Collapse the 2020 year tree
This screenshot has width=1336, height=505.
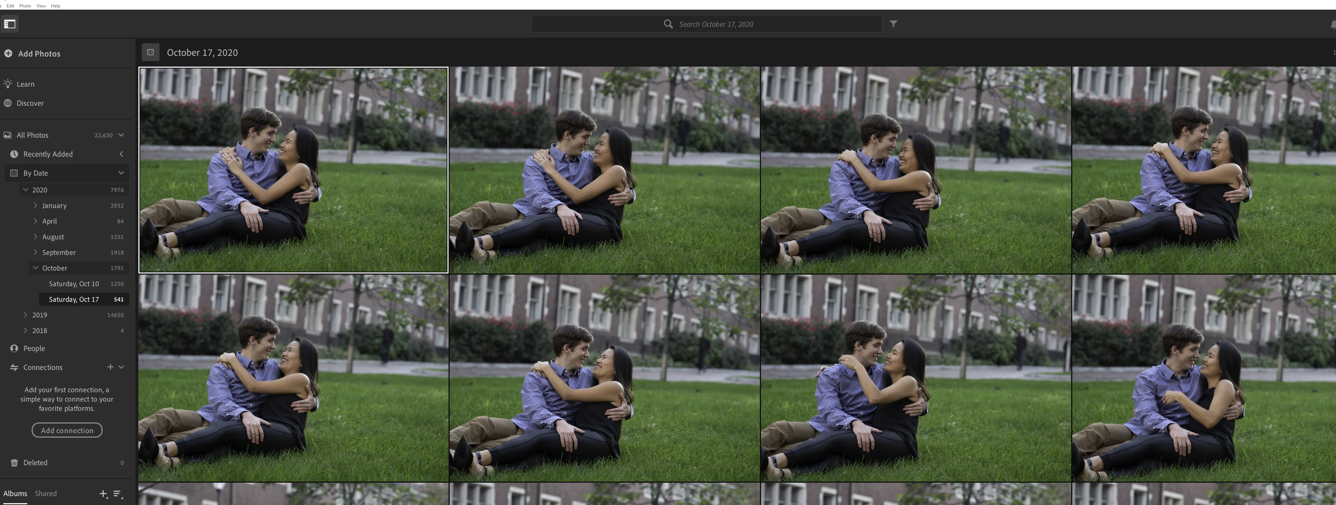coord(25,190)
